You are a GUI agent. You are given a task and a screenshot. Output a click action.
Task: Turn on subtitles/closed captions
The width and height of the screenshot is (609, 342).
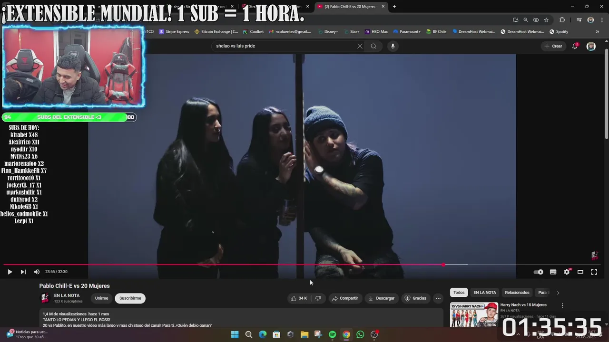(553, 272)
